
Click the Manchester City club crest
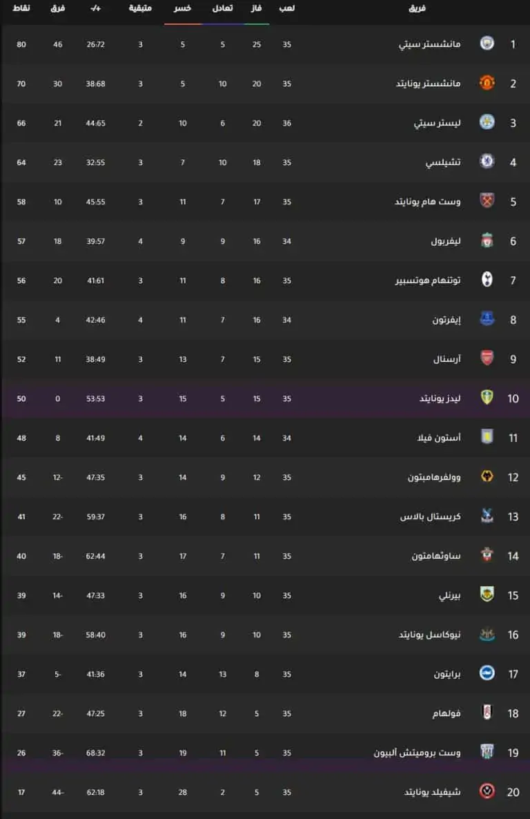[x=487, y=44]
